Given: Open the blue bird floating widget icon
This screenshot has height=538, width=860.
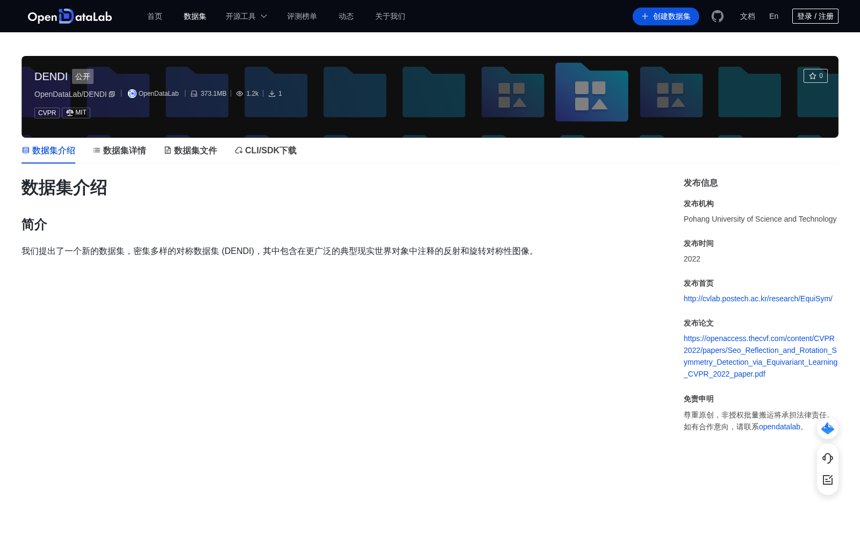Looking at the screenshot, I should tap(828, 428).
